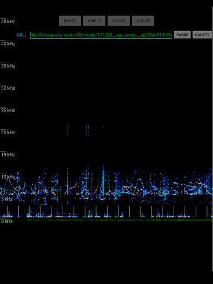Cancel the URL file playback
Image resolution: width=213 pixels, height=284 pixels.
pyautogui.click(x=202, y=35)
